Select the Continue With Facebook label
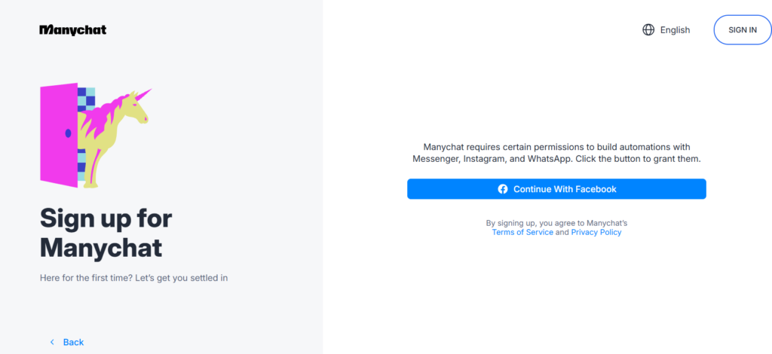The width and height of the screenshot is (772, 354). (565, 189)
